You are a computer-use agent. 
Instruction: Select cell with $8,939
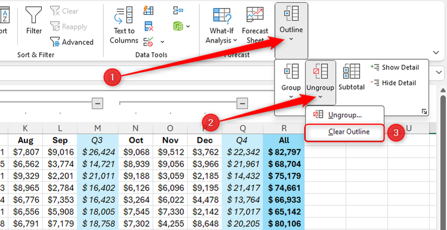coord(135,164)
